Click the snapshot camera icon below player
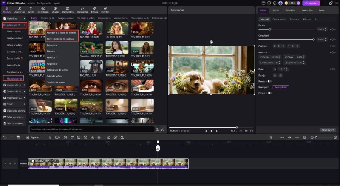This screenshot has height=186, width=340. click(241, 131)
